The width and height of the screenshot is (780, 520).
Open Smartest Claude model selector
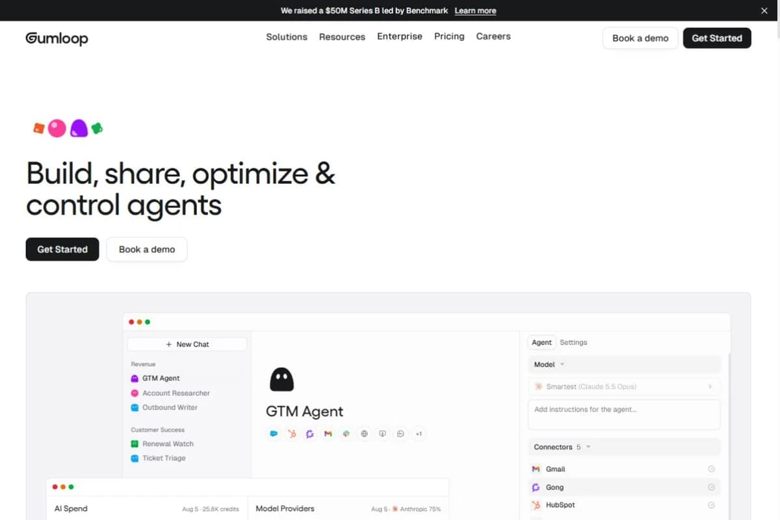[x=624, y=386]
